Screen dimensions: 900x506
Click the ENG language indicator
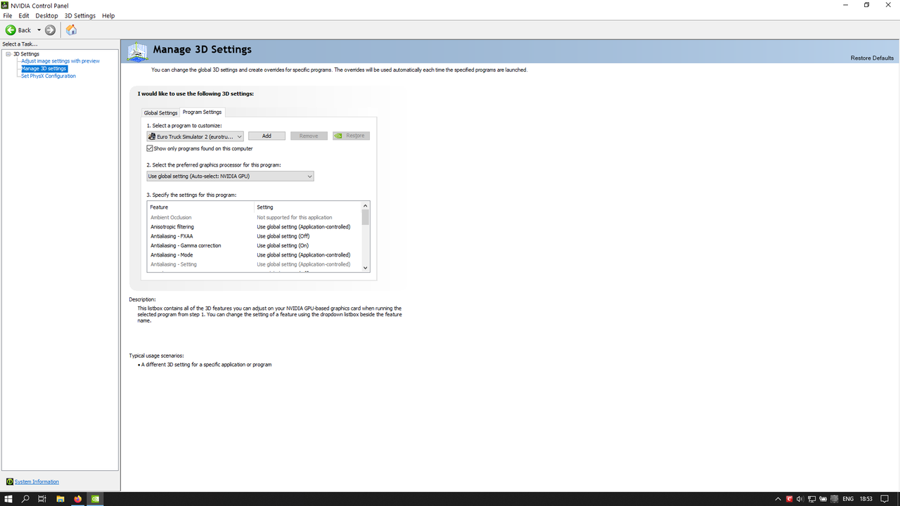click(x=848, y=499)
